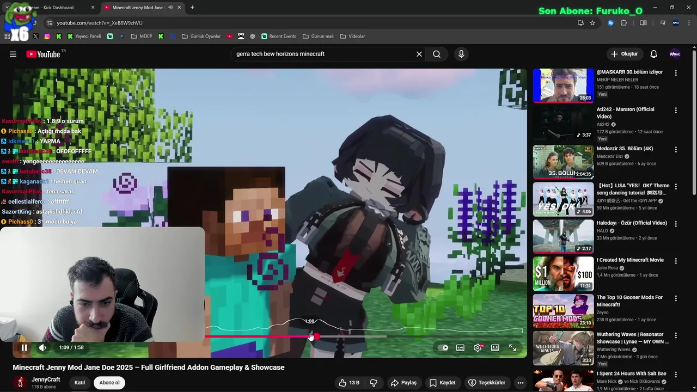Toggle subtitles with the captions icon
Screen dimensions: 697x392
tap(460, 347)
